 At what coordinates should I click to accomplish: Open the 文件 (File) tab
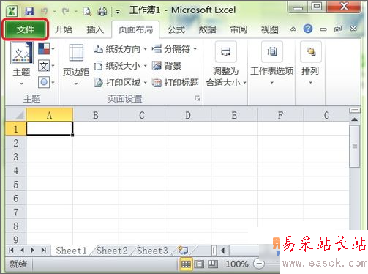click(x=25, y=29)
